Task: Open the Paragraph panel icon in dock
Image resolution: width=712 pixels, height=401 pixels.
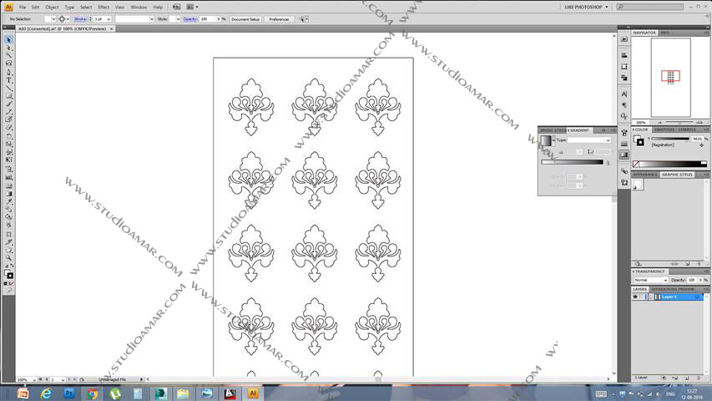Action: click(x=624, y=105)
